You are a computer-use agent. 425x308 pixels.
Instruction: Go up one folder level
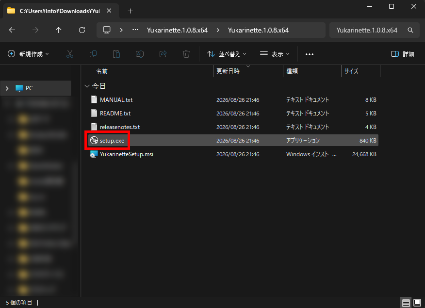(59, 30)
